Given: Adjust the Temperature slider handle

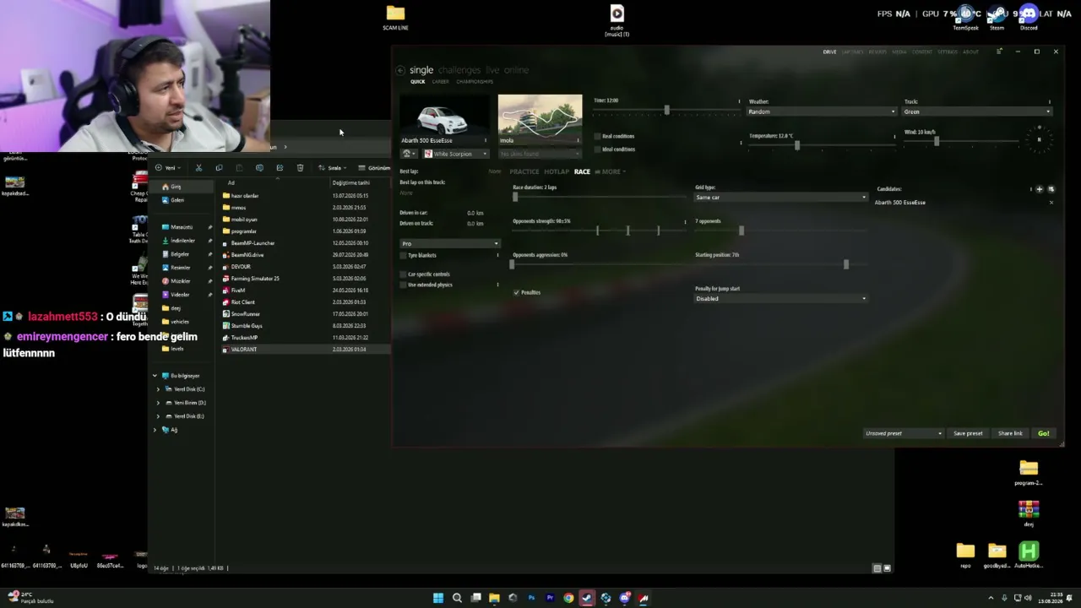Looking at the screenshot, I should tap(796, 145).
